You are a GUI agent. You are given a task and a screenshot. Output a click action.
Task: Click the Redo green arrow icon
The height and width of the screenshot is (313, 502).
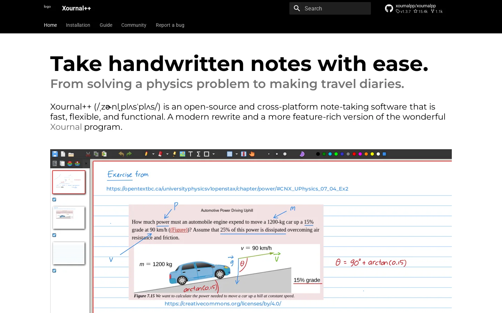[129, 154]
